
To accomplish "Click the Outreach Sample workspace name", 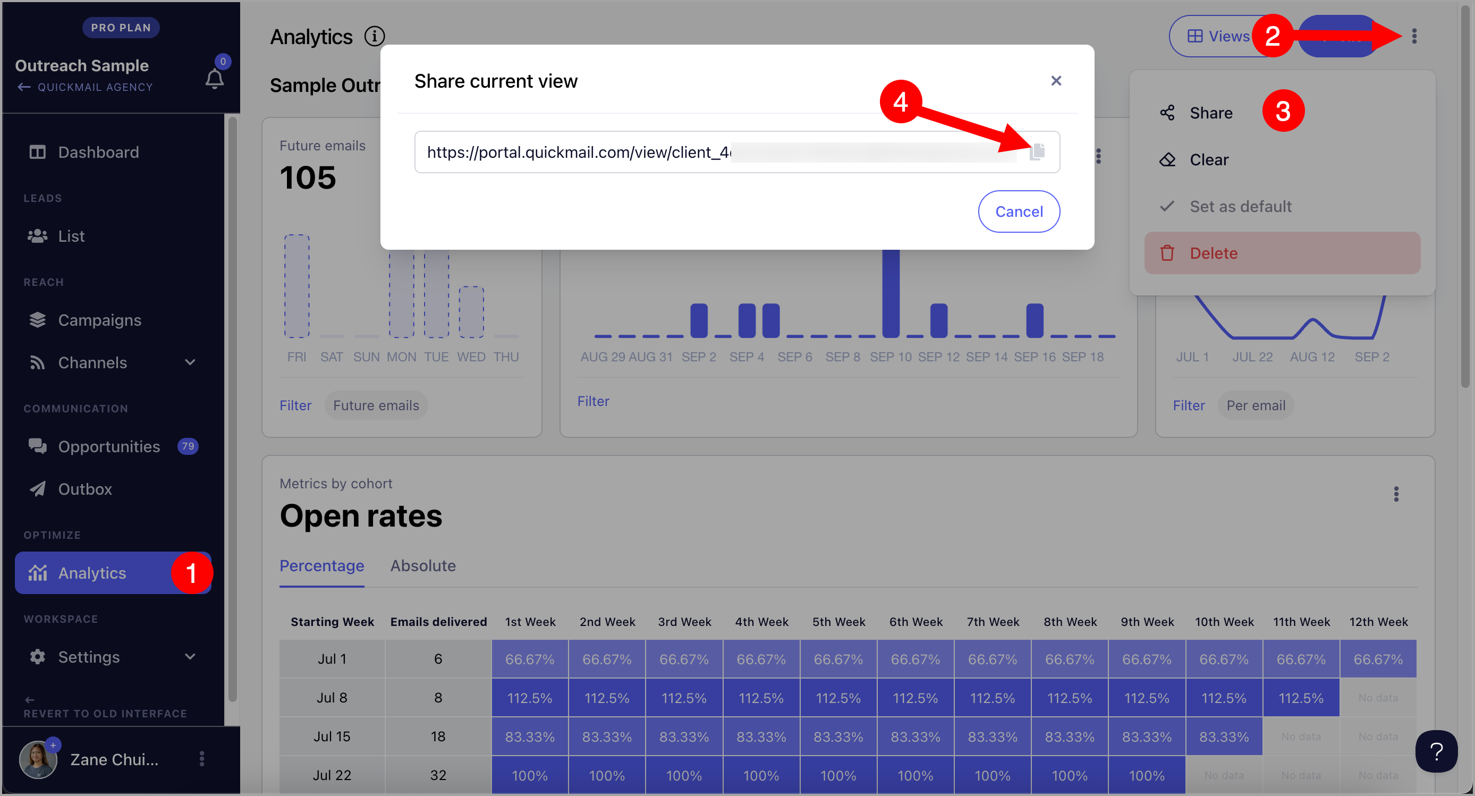I will coord(82,66).
